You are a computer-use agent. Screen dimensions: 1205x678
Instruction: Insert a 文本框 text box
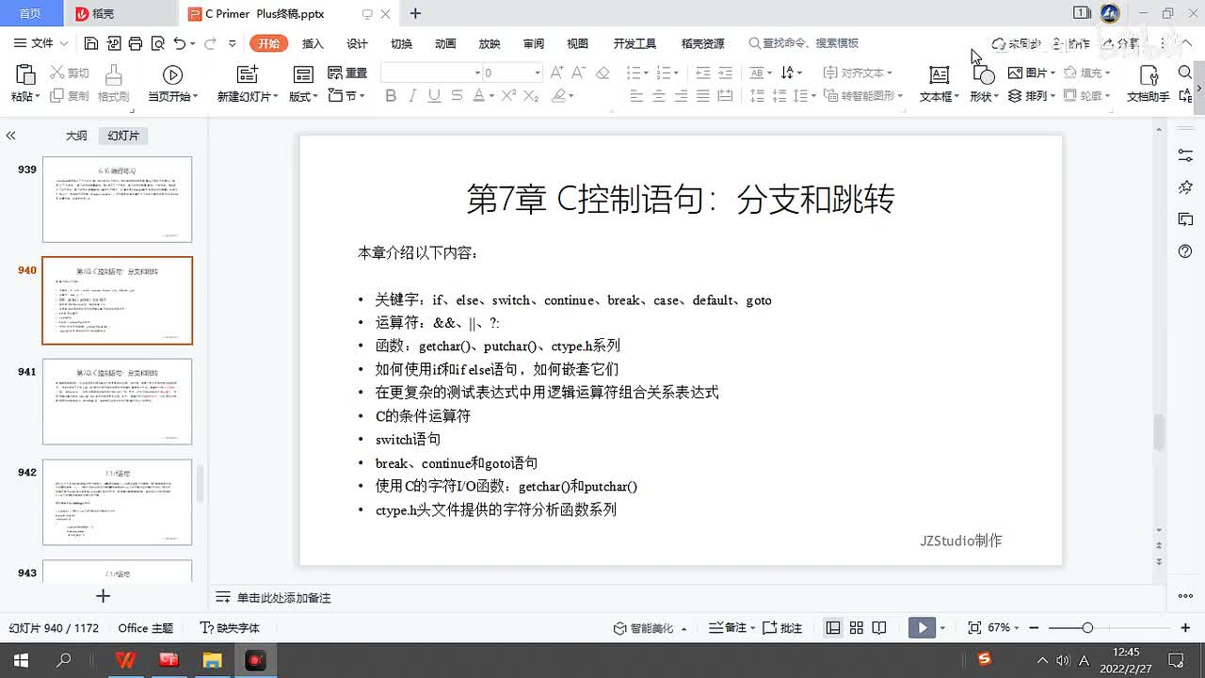click(x=939, y=83)
